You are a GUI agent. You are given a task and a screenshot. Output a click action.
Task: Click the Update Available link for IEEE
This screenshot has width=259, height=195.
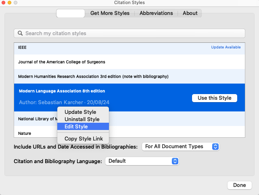click(x=226, y=47)
